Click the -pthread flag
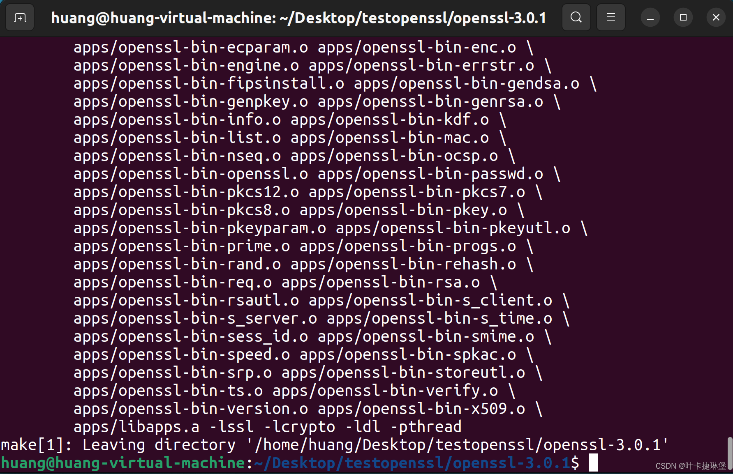Viewport: 733px width, 474px height. coord(426,427)
